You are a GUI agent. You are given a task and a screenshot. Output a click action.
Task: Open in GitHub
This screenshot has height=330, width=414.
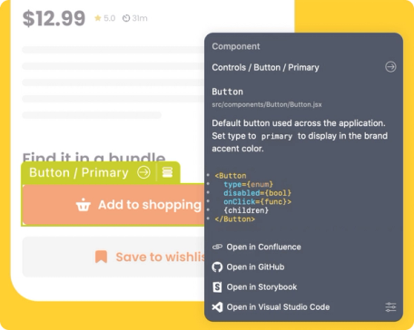255,267
